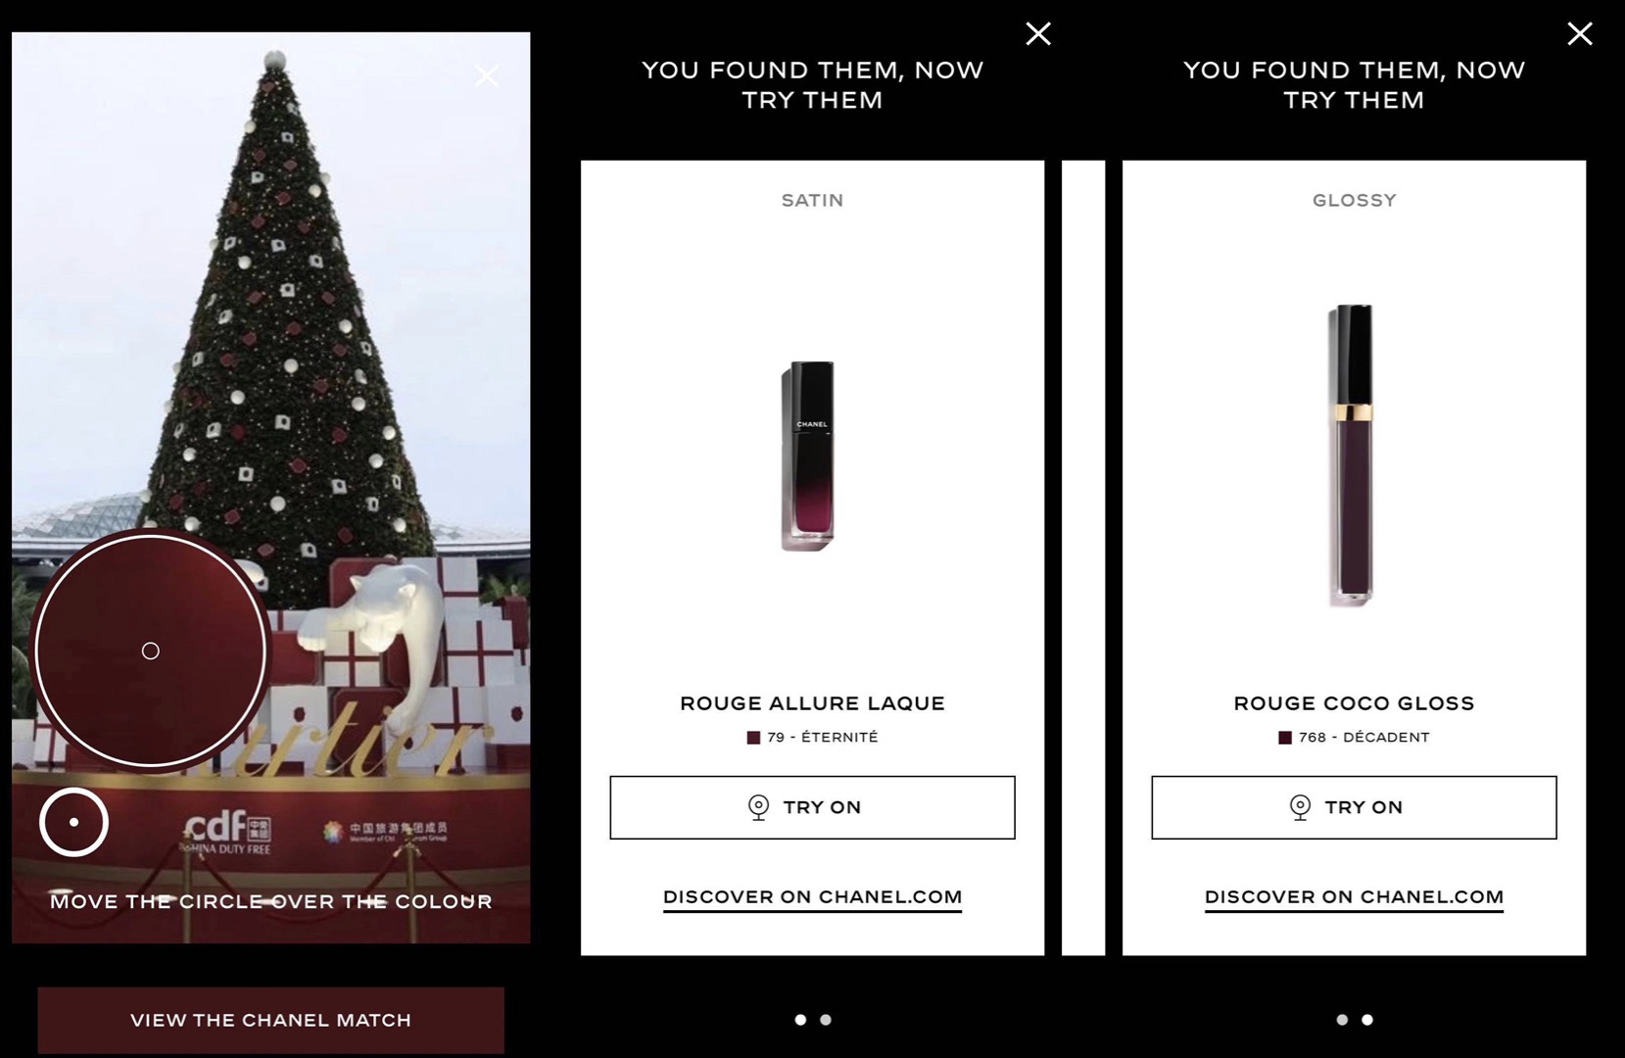Close the Glossy results panel
Image resolution: width=1625 pixels, height=1058 pixels.
coord(1580,34)
